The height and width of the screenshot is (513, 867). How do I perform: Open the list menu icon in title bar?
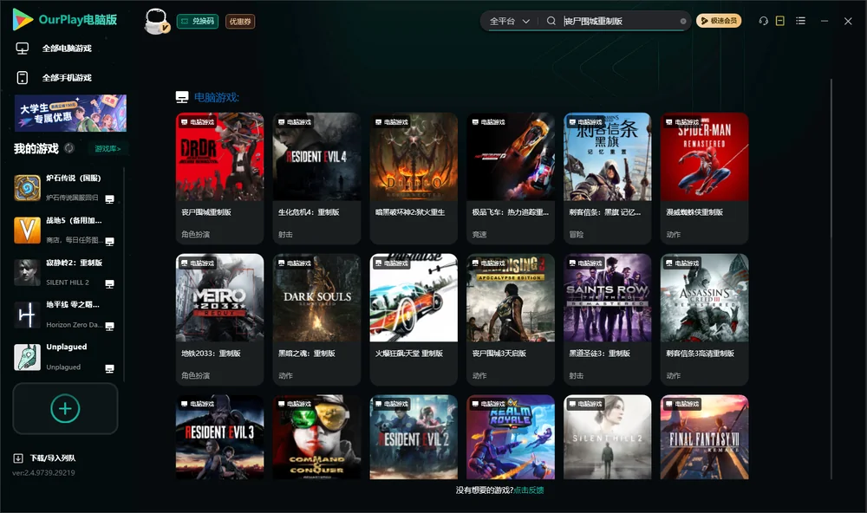[800, 21]
